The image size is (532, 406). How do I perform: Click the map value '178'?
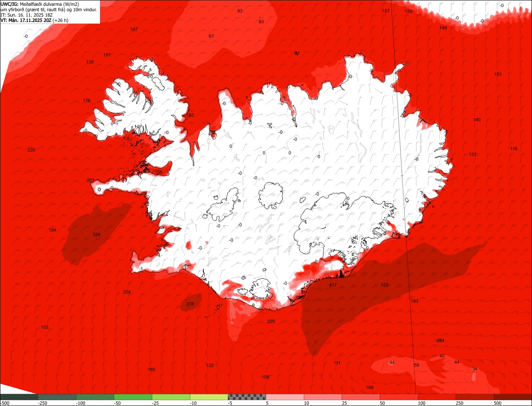[86, 101]
